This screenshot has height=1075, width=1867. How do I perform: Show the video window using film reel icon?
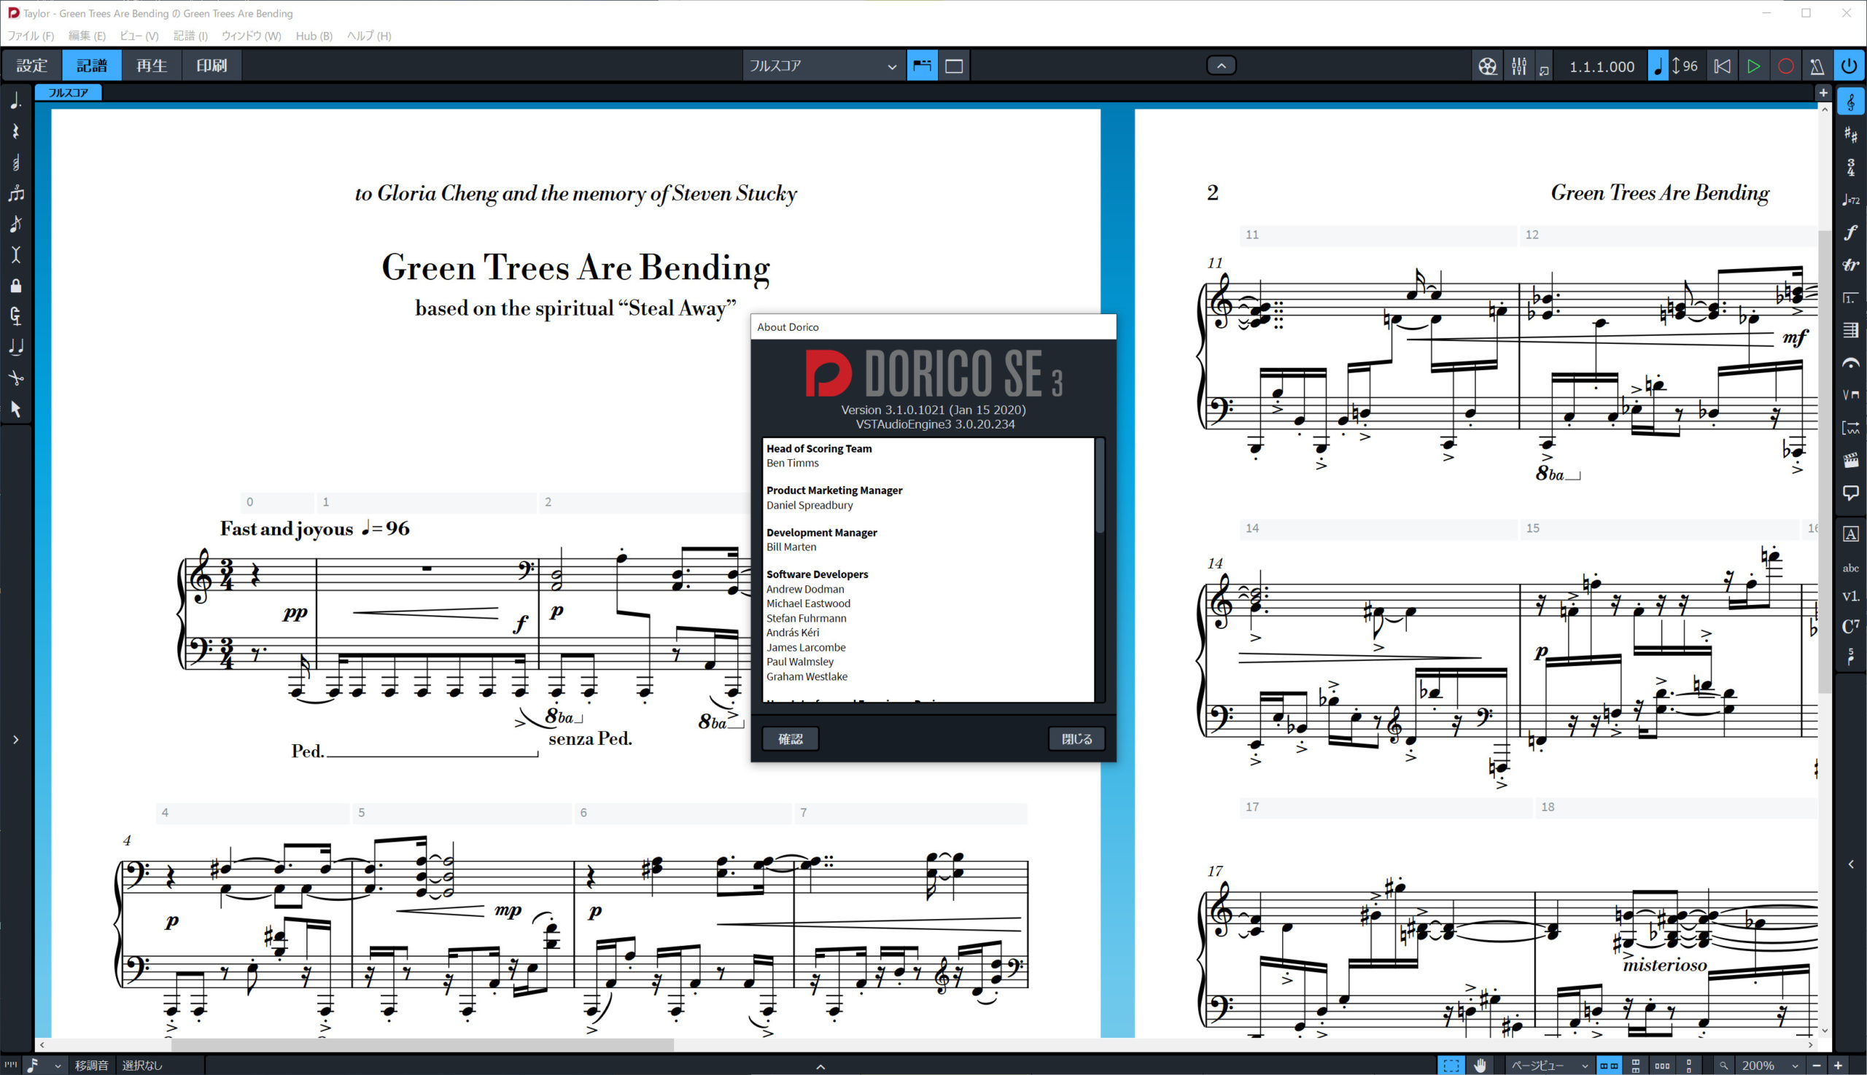pos(1487,66)
